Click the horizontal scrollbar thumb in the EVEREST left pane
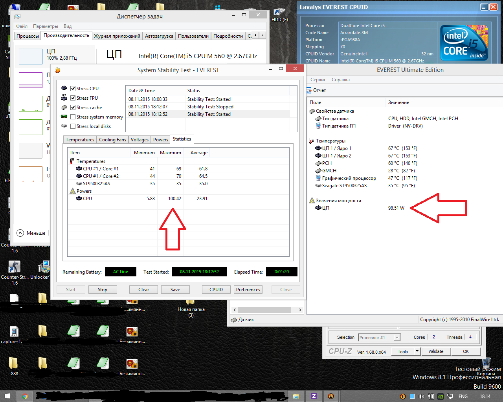 (x=264, y=310)
